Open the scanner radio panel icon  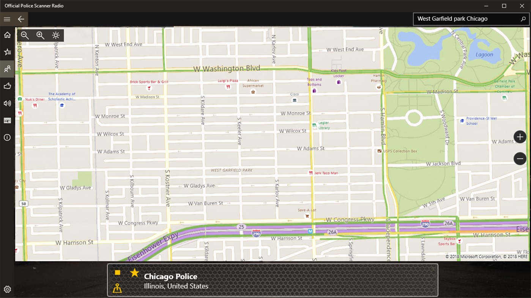[7, 120]
